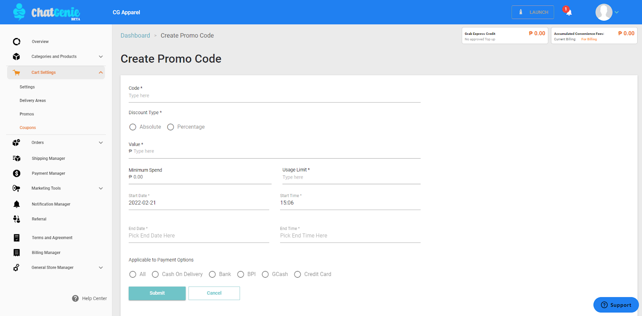Expand the Orders chevron
Image resolution: width=642 pixels, height=316 pixels.
pyautogui.click(x=101, y=143)
